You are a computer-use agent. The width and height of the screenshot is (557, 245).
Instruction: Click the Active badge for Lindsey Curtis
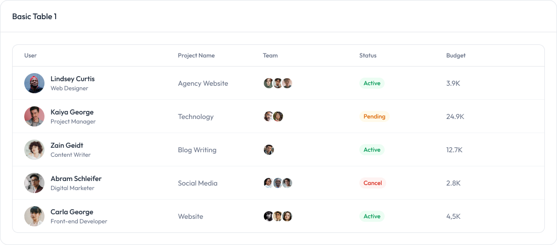(x=372, y=83)
